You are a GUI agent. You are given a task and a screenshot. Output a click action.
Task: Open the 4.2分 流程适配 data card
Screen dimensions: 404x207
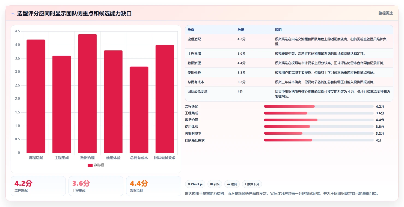pyautogui.click(x=38, y=186)
